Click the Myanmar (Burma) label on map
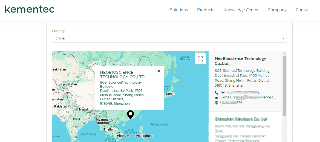 103,121
